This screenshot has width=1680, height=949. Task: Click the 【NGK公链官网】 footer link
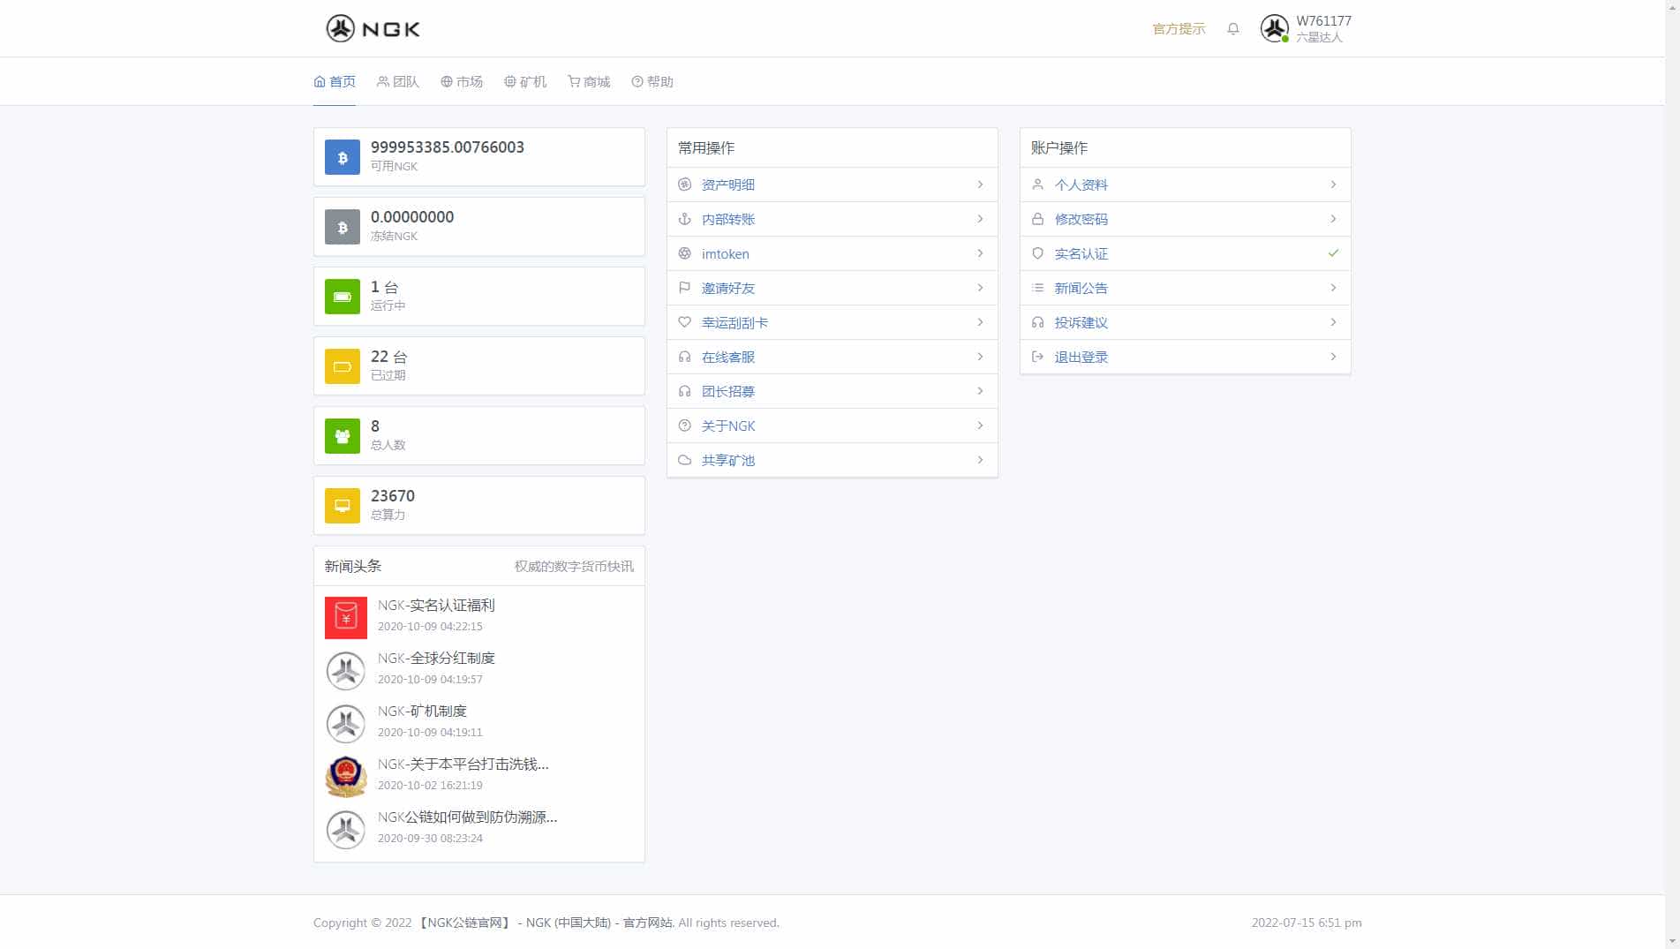click(464, 923)
